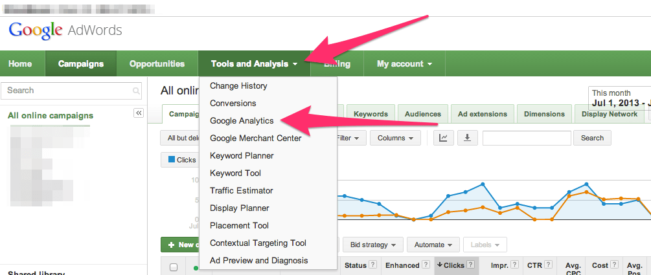The image size is (651, 275).
Task: Open the Ad extensions tab
Action: tap(483, 114)
